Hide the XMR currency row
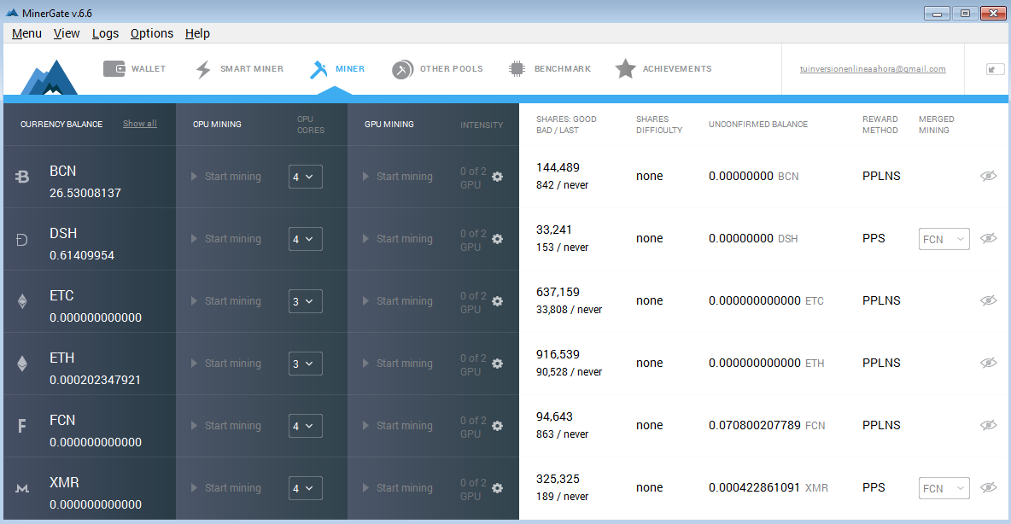Viewport: 1011px width, 524px height. [989, 487]
